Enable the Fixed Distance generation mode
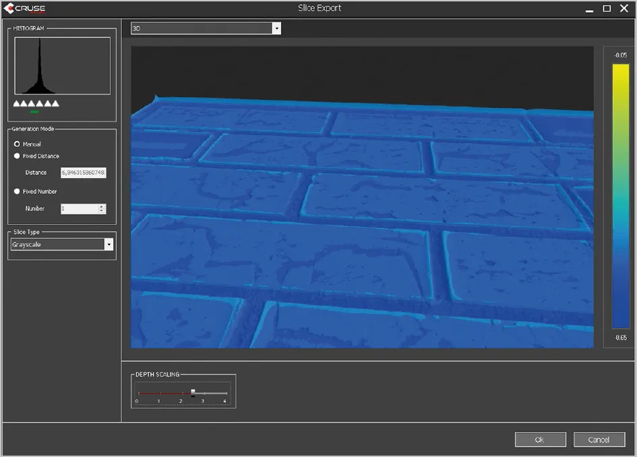637x457 pixels. tap(18, 156)
